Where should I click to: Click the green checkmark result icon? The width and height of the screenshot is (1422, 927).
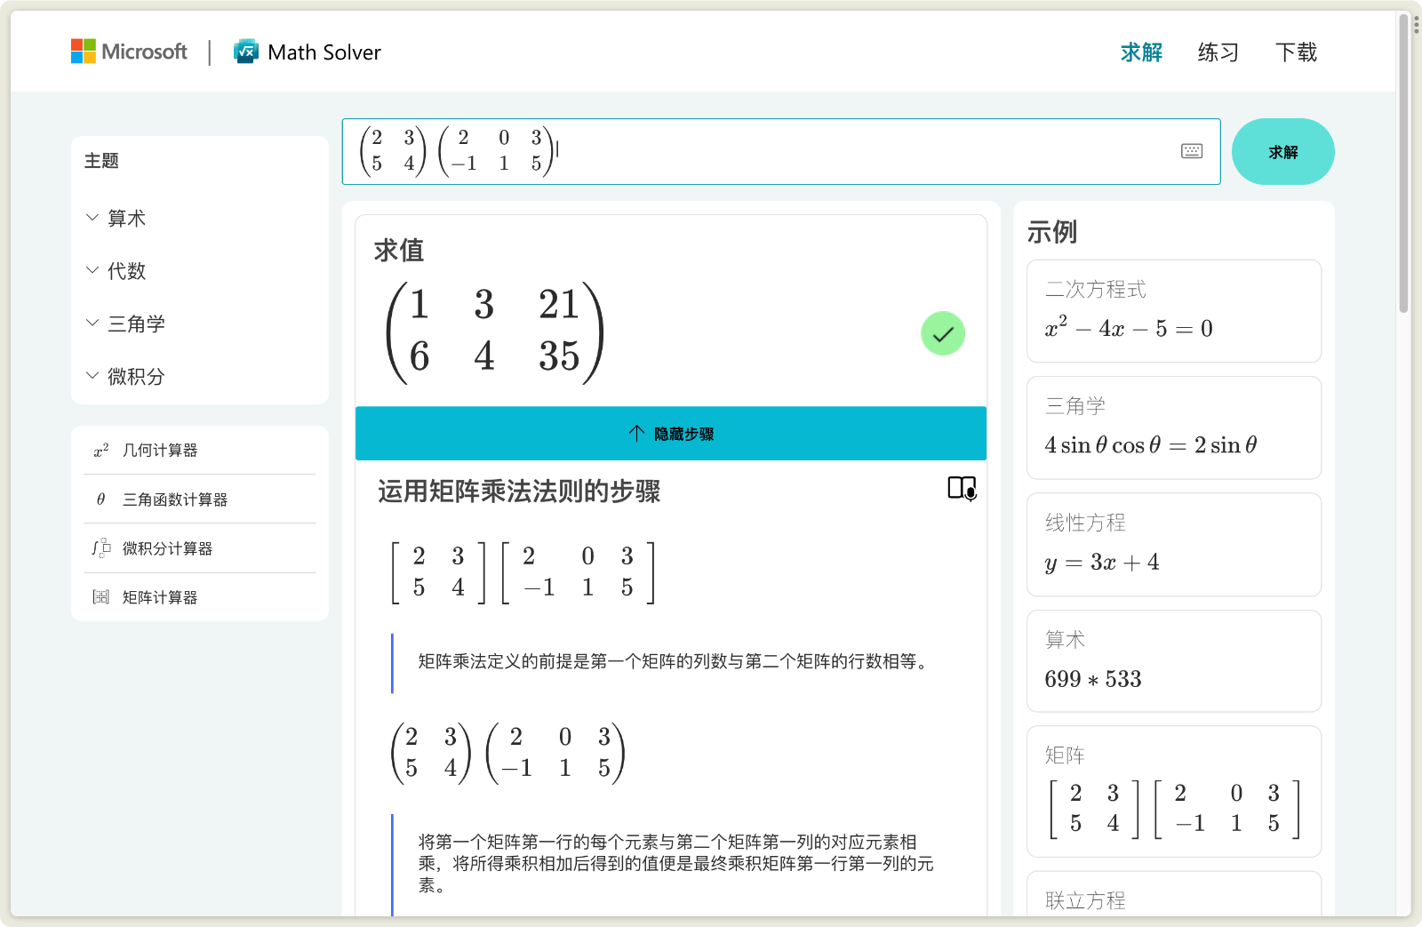tap(943, 333)
